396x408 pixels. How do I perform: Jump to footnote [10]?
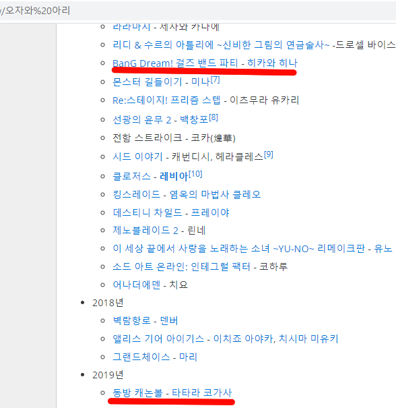coord(195,174)
